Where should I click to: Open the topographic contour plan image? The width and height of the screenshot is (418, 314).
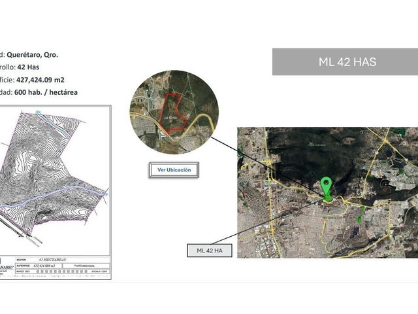pos(55,192)
